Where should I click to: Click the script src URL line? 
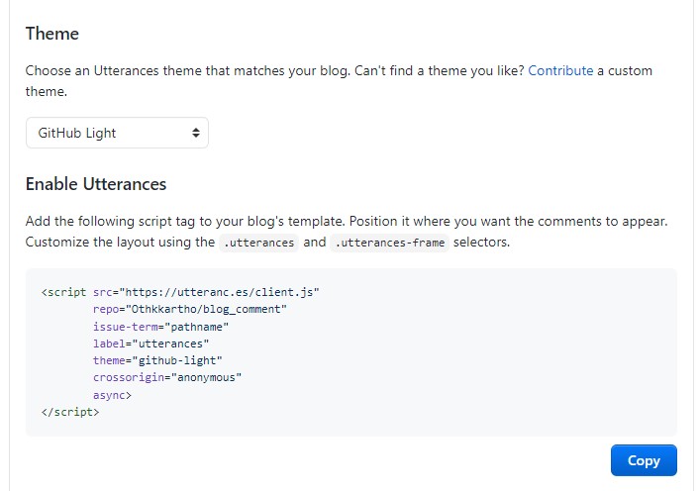pyautogui.click(x=180, y=292)
